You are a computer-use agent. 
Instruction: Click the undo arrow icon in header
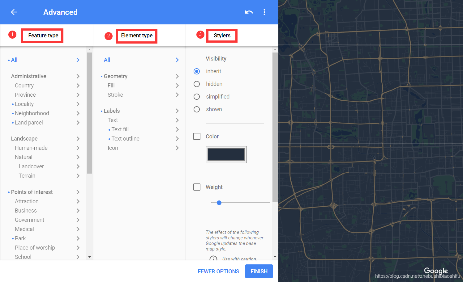[249, 12]
